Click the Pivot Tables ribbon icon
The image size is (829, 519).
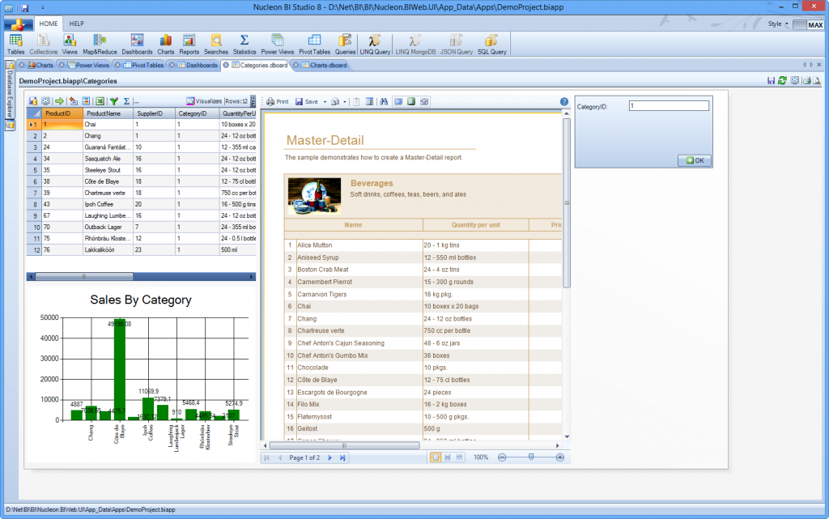314,43
